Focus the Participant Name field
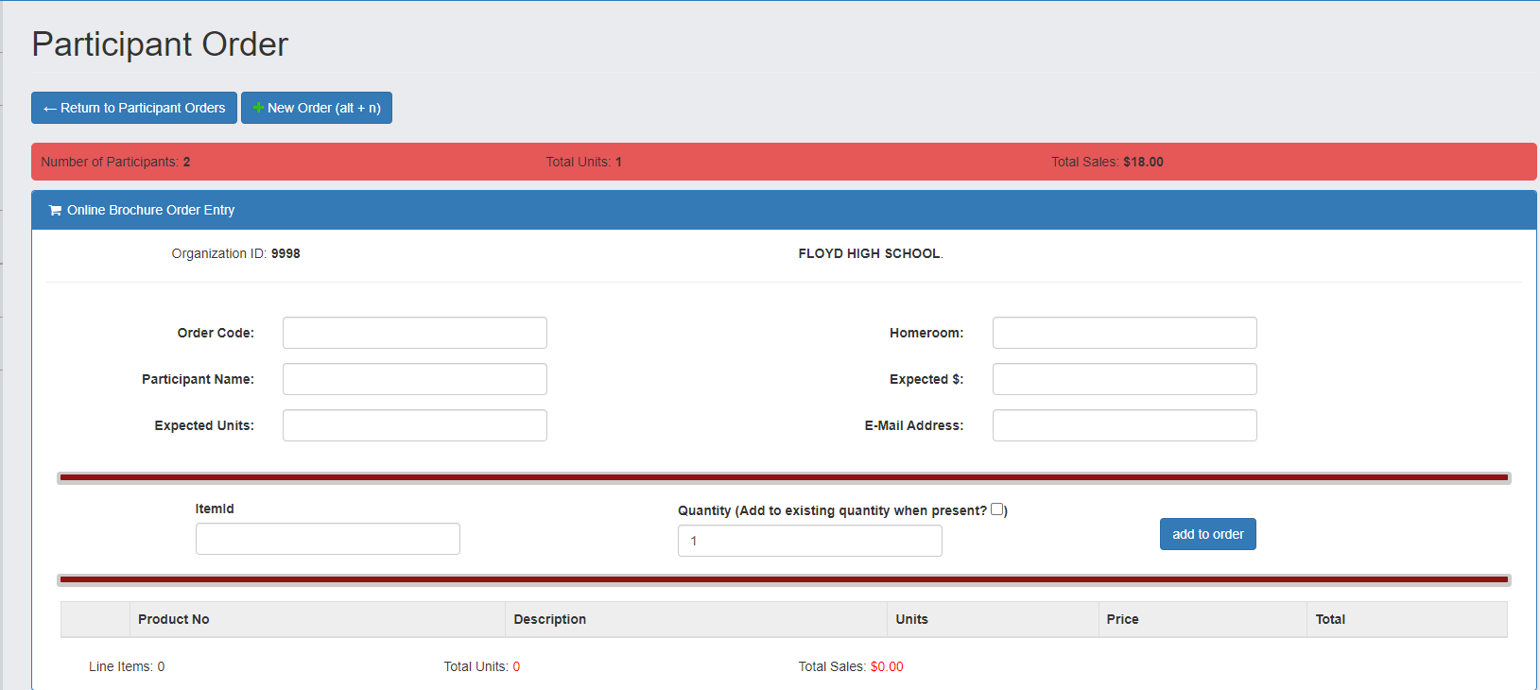This screenshot has width=1540, height=690. (415, 379)
